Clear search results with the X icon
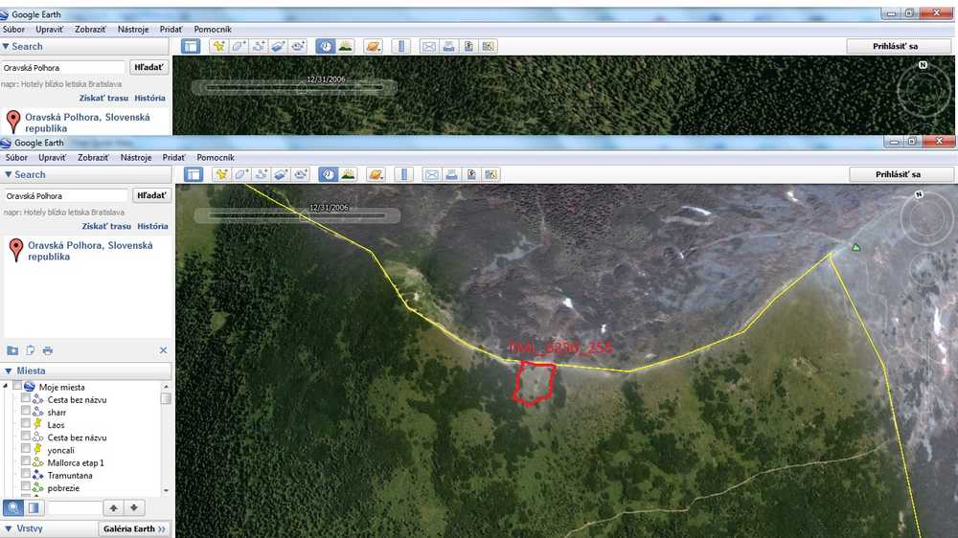Viewport: 958px width, 538px height. 163,350
